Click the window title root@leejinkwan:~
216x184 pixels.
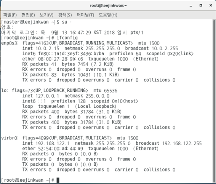[108, 5]
